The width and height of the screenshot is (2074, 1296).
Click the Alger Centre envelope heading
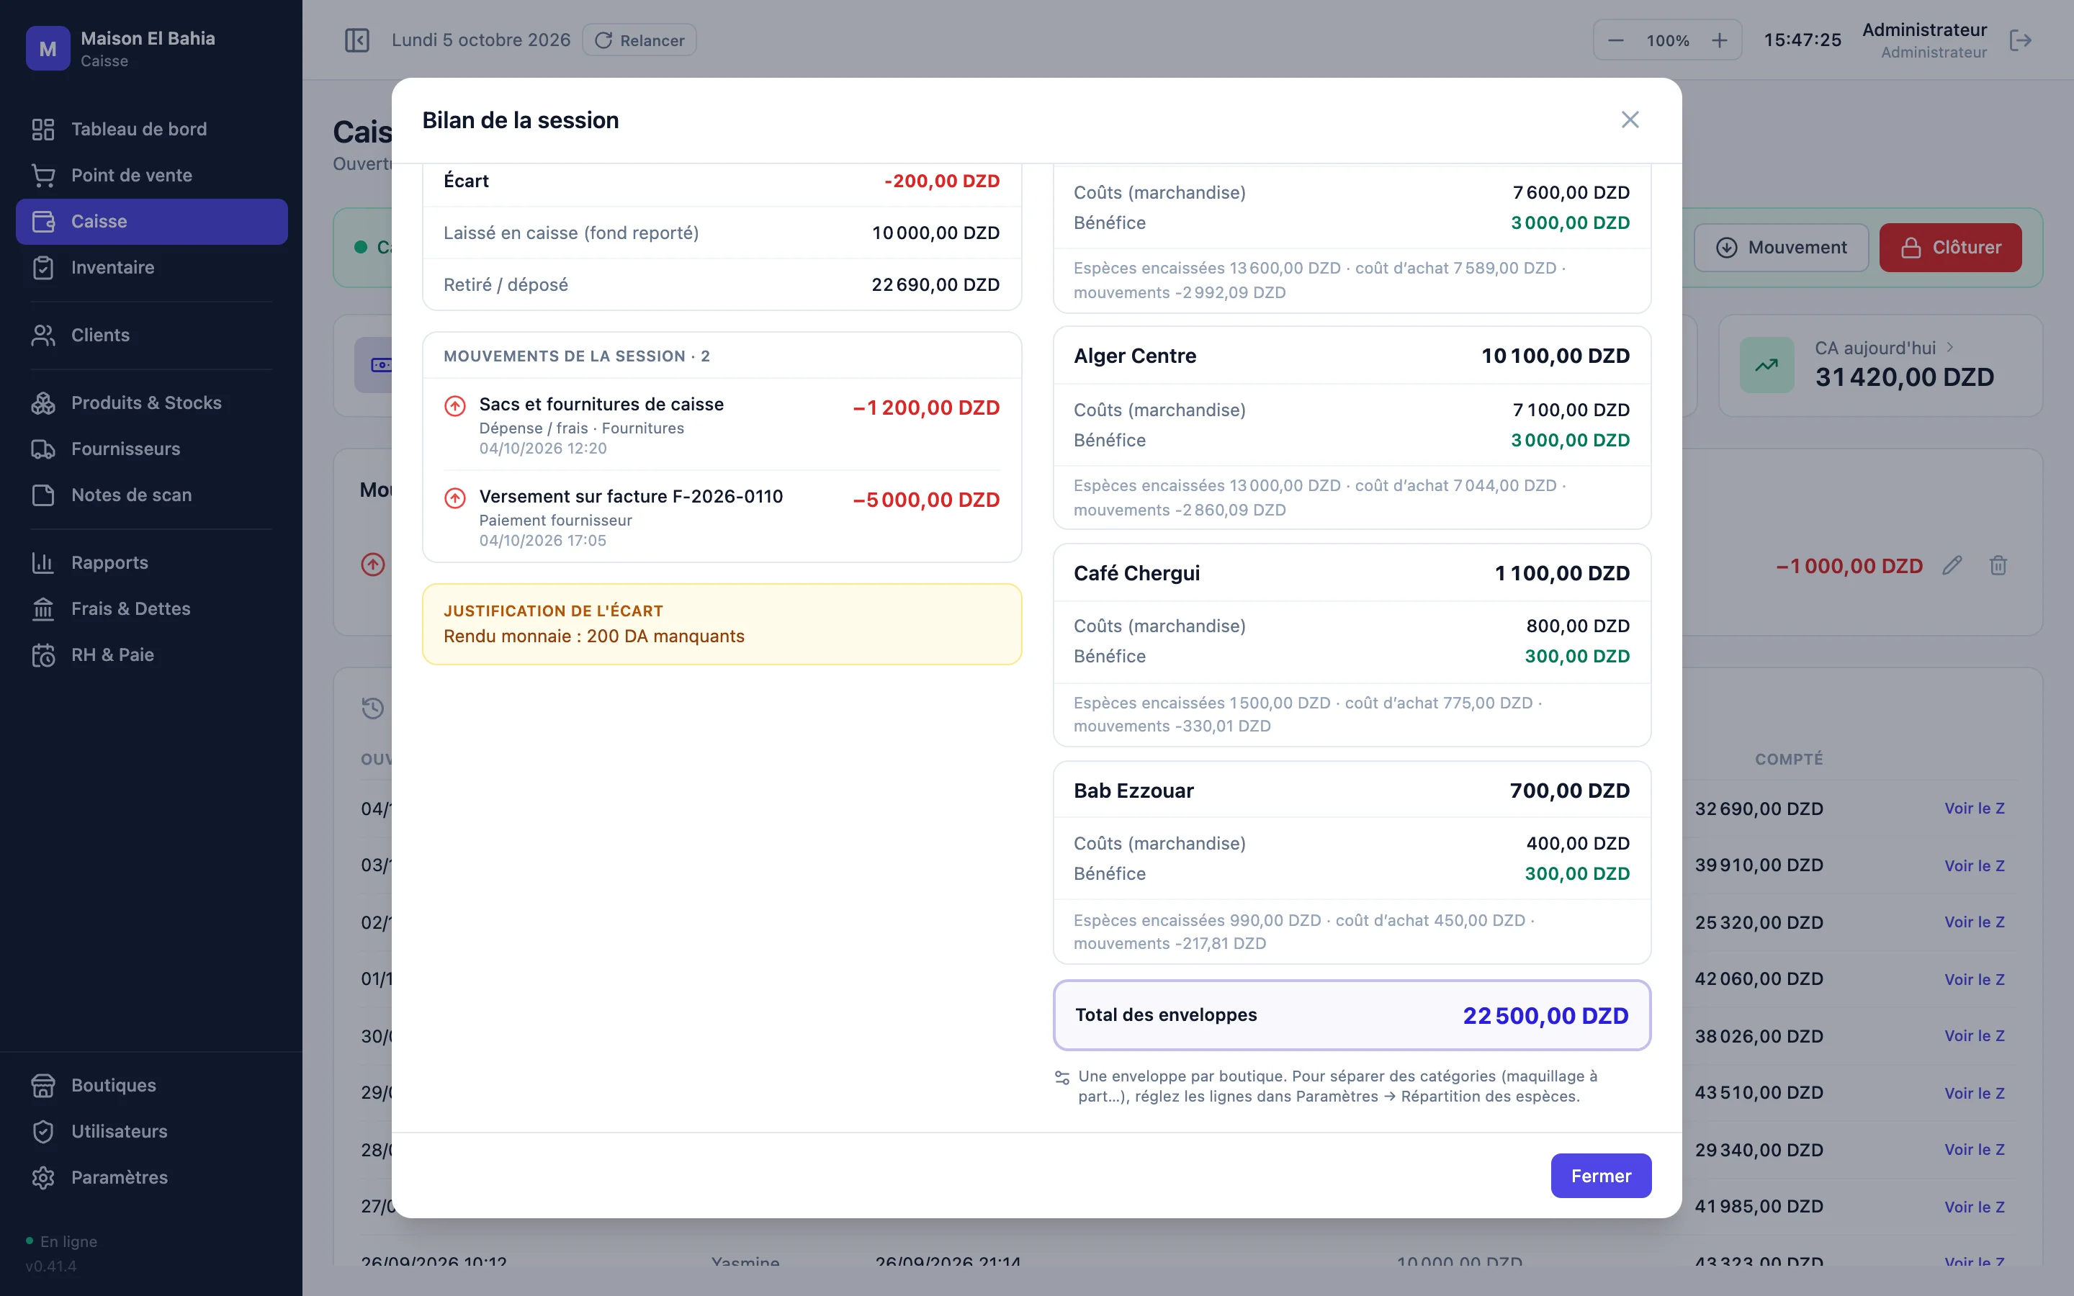pyautogui.click(x=1135, y=356)
